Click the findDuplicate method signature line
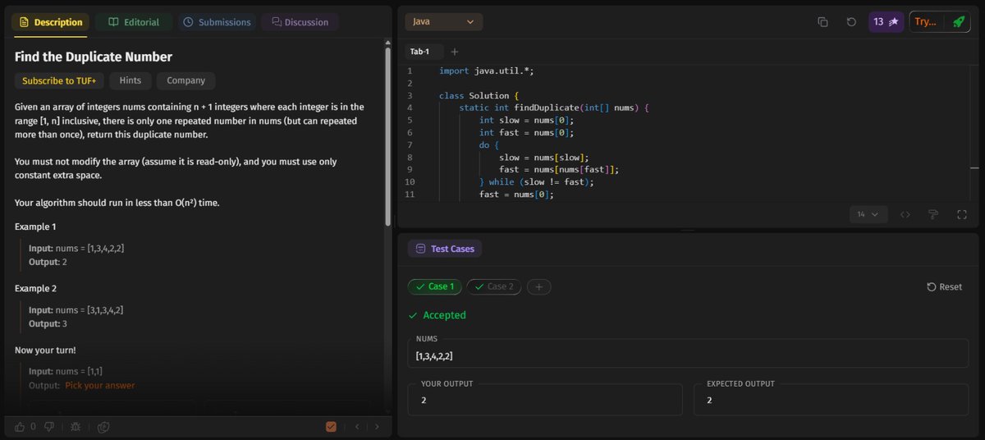Viewport: 985px width, 440px height. click(x=554, y=108)
